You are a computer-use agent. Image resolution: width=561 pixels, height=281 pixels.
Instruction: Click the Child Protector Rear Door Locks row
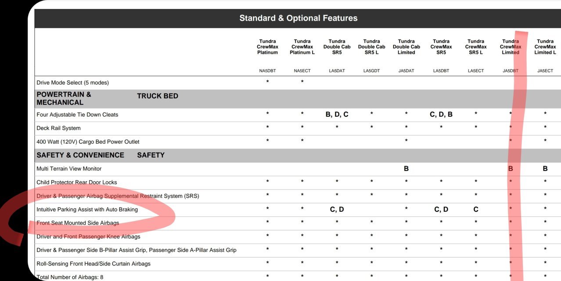(298, 182)
